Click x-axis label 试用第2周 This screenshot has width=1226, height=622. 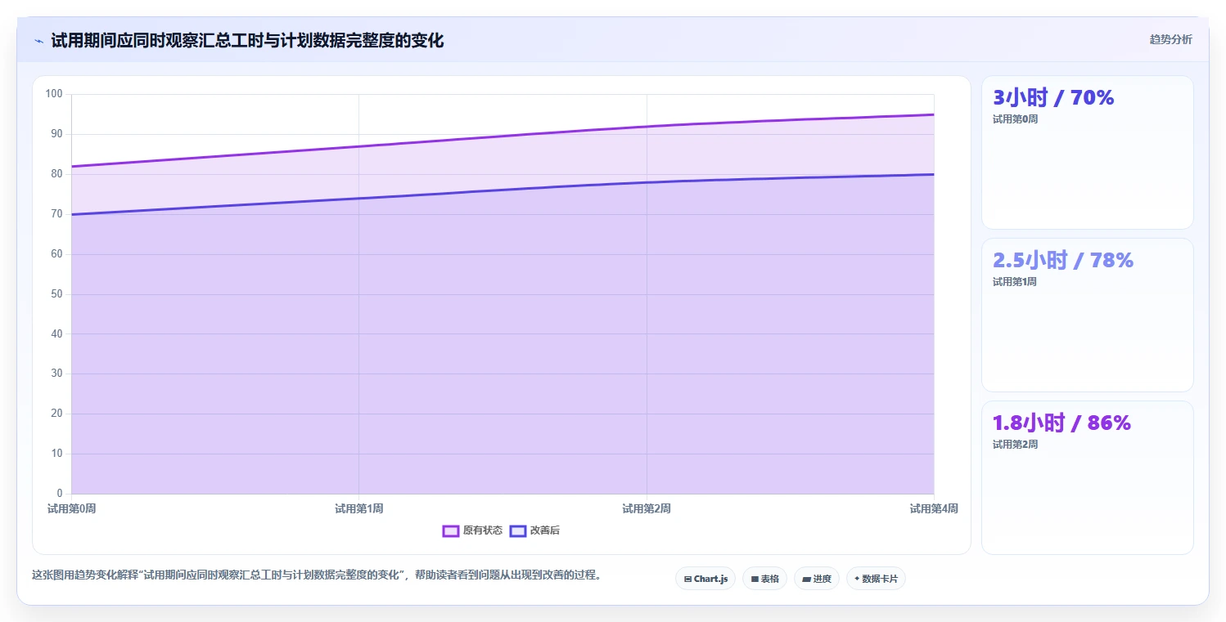tap(647, 508)
